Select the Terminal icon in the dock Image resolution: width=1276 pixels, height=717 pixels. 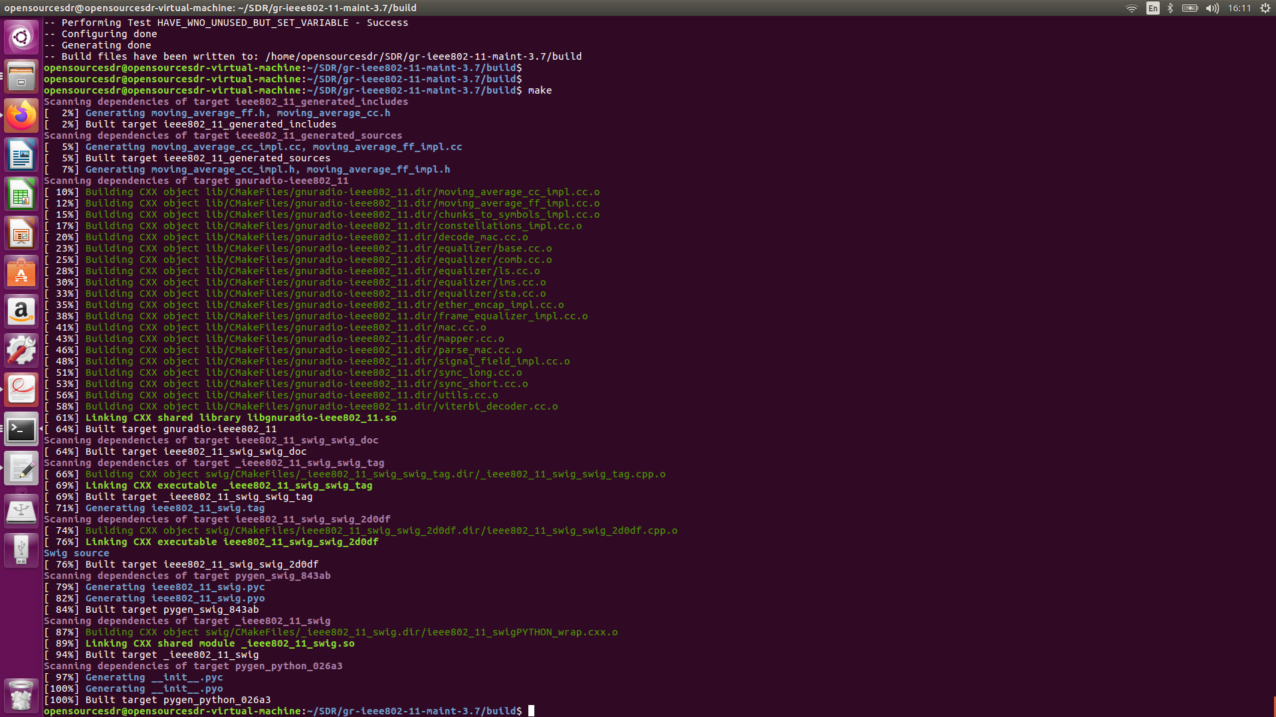tap(21, 429)
